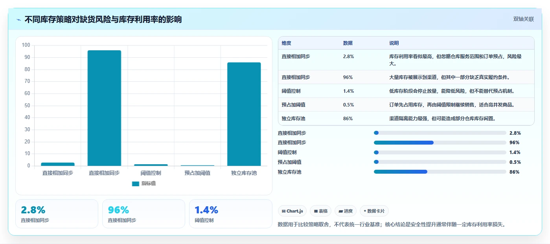
Task: Click the title 不同库存策略对缺货风险与库存利用率的影响
Action: [103, 19]
